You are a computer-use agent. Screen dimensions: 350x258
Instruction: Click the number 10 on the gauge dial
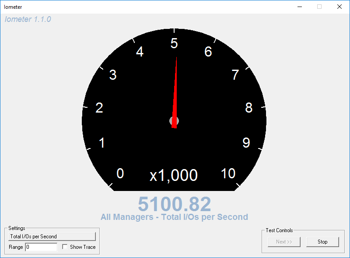(228, 173)
